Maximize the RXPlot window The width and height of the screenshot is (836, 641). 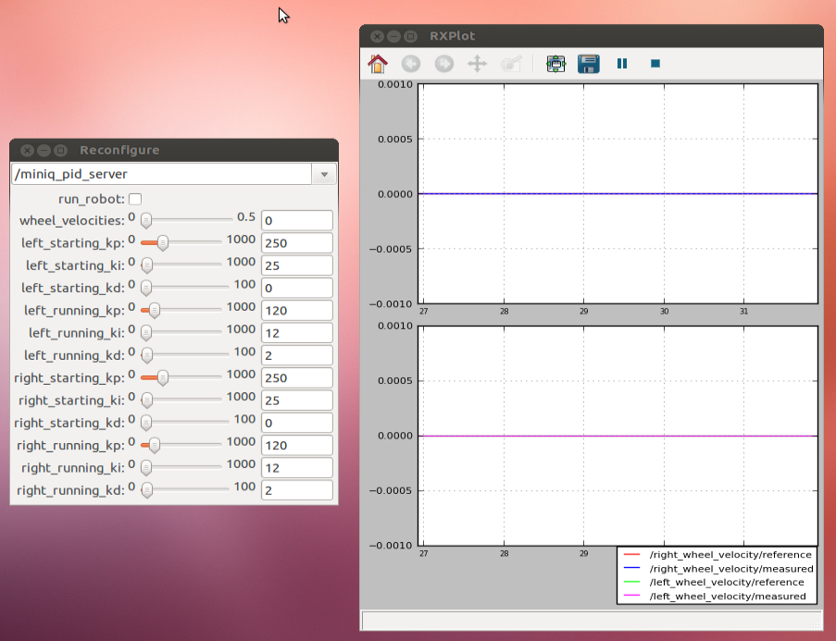point(410,36)
